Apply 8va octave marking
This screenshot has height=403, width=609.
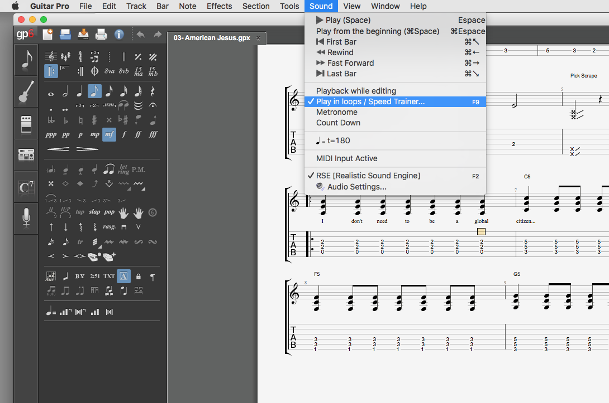click(x=109, y=71)
